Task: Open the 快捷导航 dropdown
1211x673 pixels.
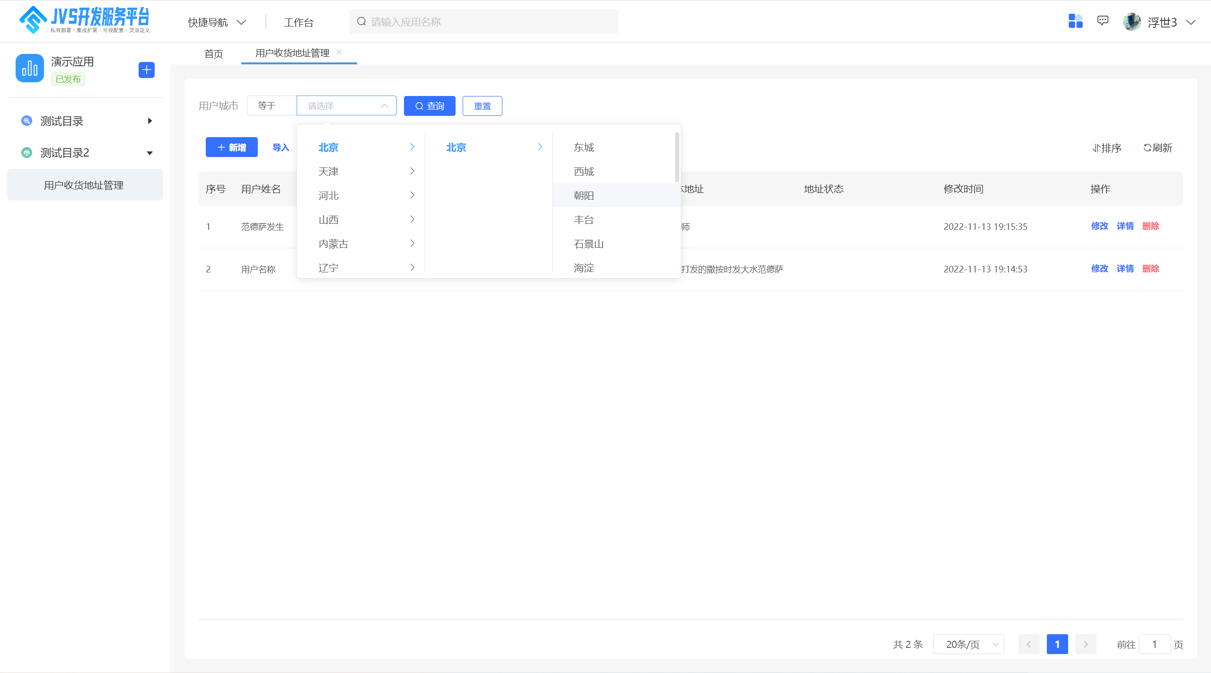Action: click(x=217, y=22)
